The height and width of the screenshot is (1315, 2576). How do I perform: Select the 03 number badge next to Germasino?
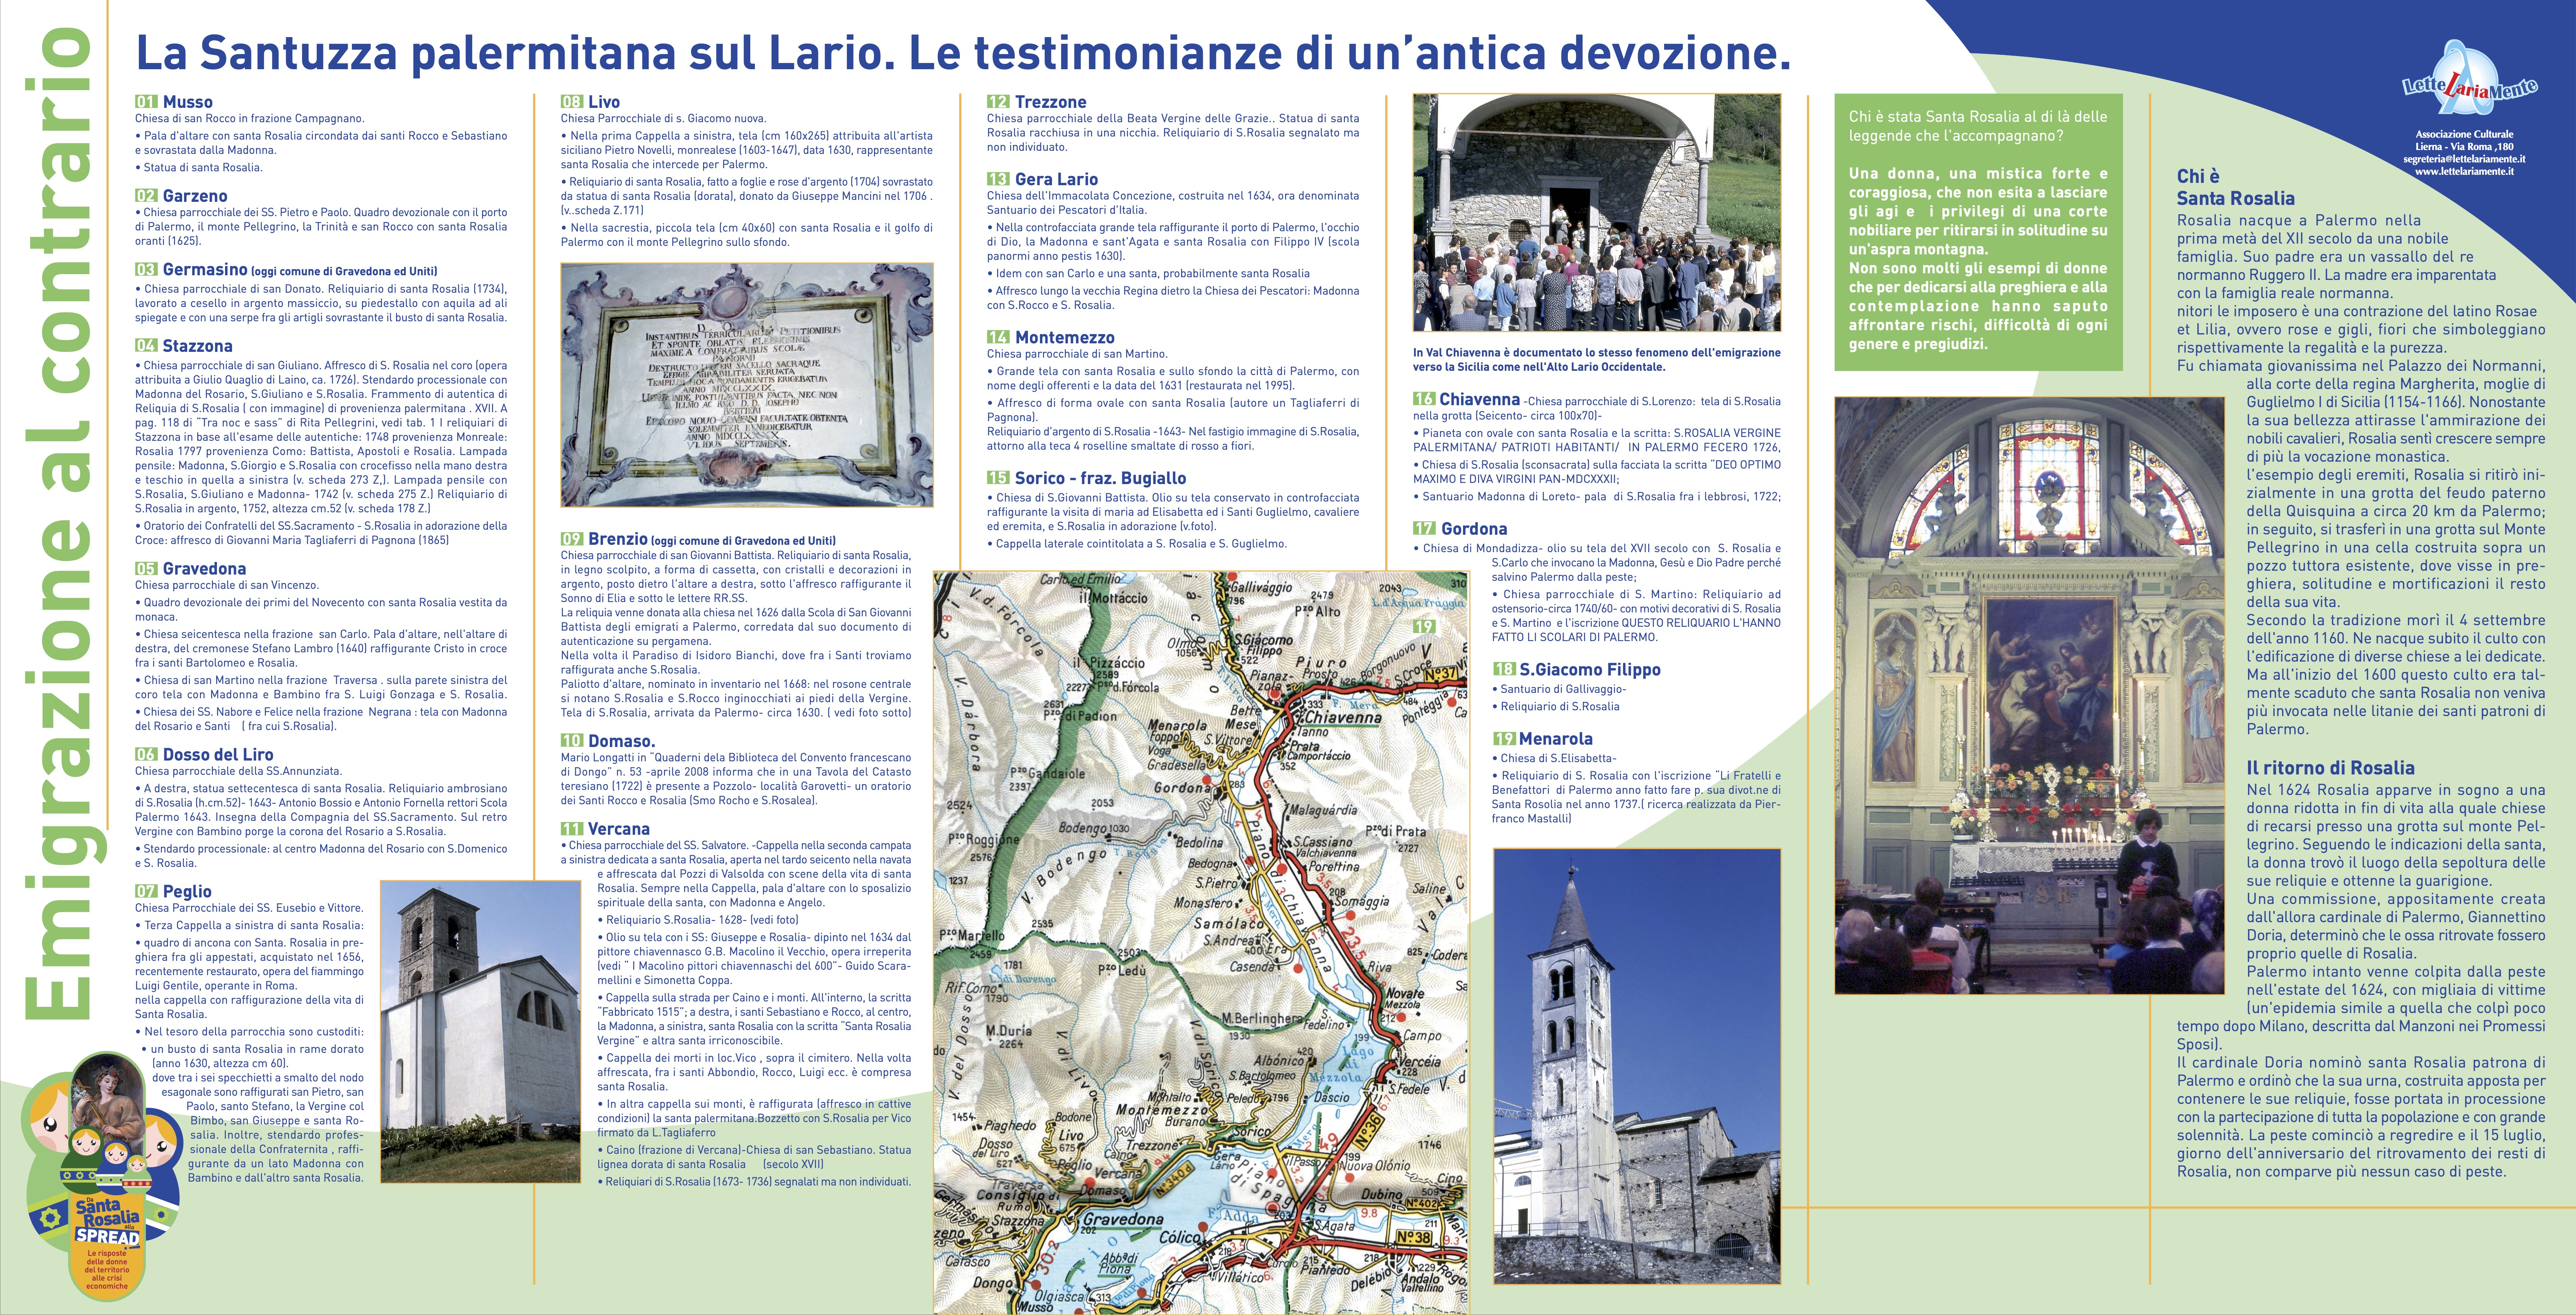pos(146,270)
